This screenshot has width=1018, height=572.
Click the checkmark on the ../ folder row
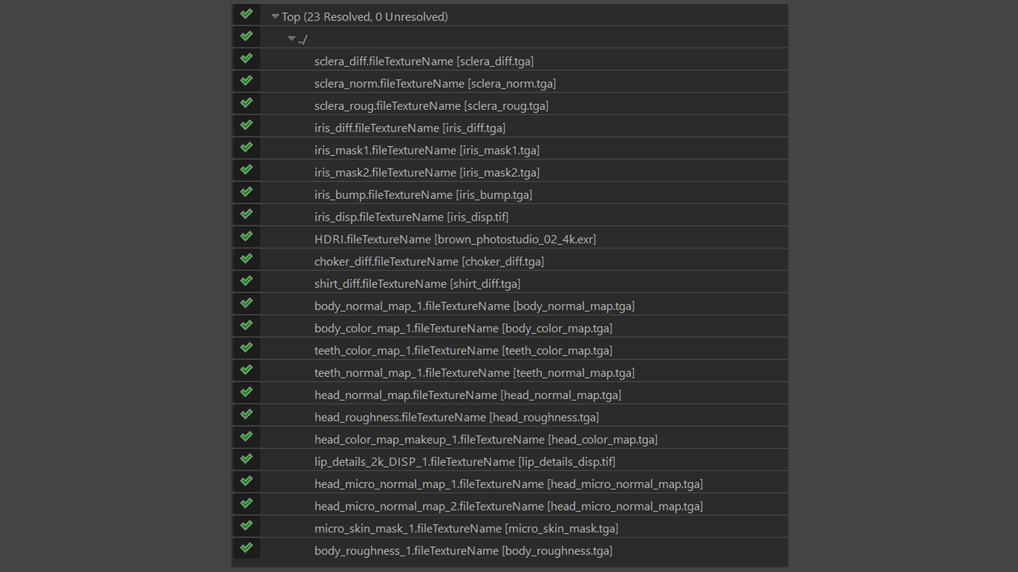246,36
